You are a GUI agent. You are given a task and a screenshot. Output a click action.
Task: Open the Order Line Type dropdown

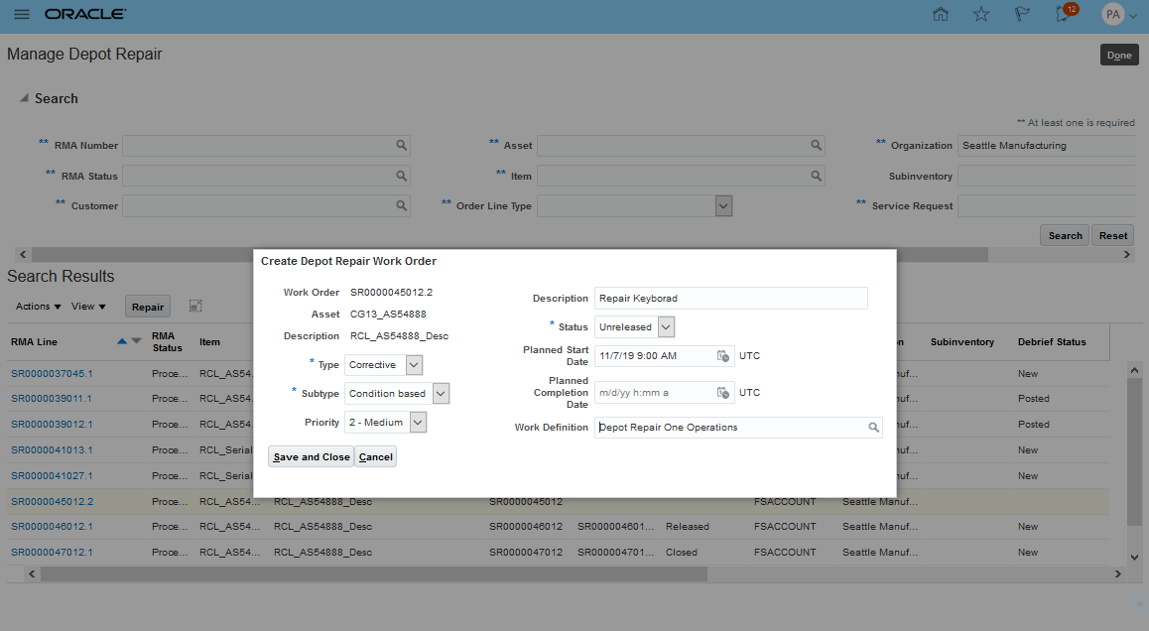tap(723, 206)
